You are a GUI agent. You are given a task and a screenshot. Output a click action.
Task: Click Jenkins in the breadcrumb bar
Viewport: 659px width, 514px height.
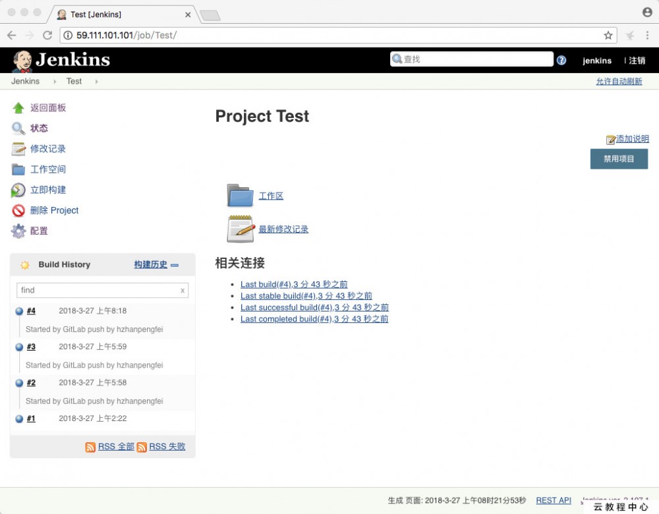(25, 81)
